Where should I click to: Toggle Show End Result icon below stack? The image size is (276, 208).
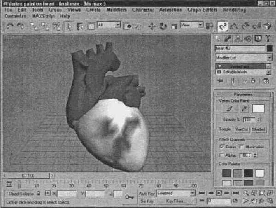(x=233, y=81)
